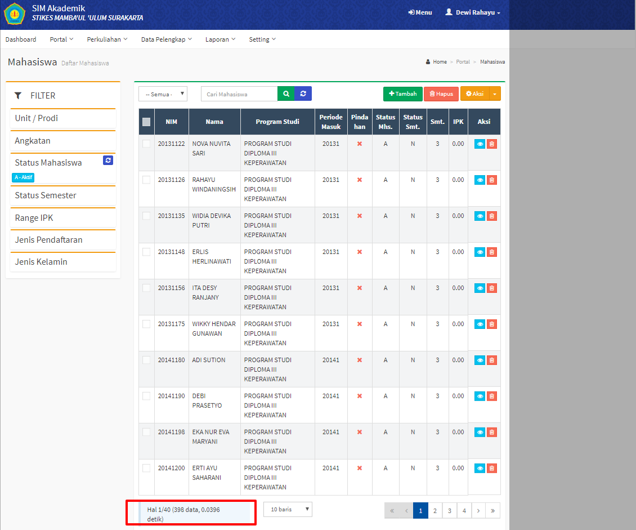
Task: Select the checkbox for DEBI PRASETYO
Action: pyautogui.click(x=146, y=396)
